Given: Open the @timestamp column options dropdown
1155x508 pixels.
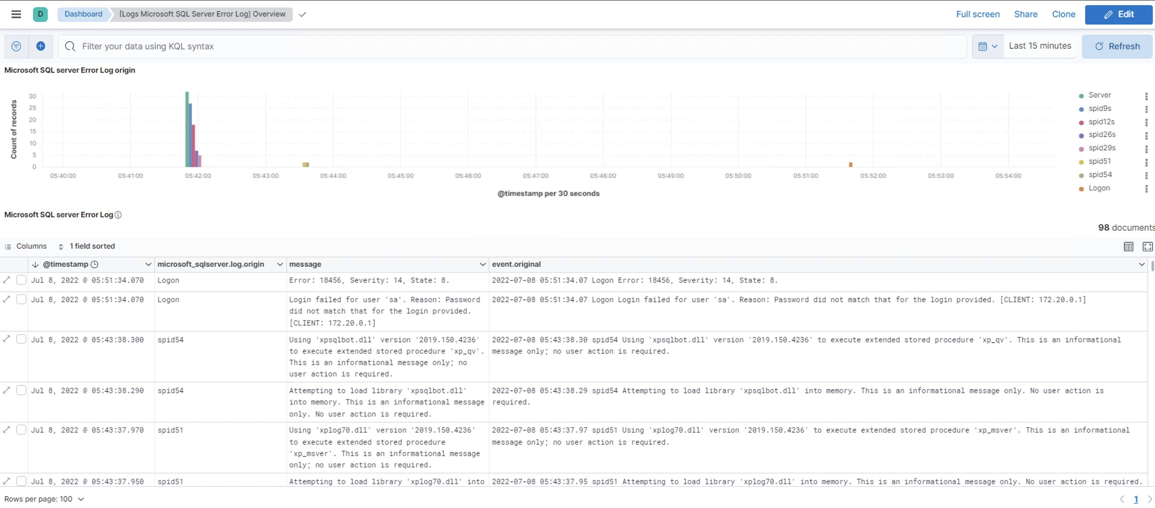Looking at the screenshot, I should [148, 264].
